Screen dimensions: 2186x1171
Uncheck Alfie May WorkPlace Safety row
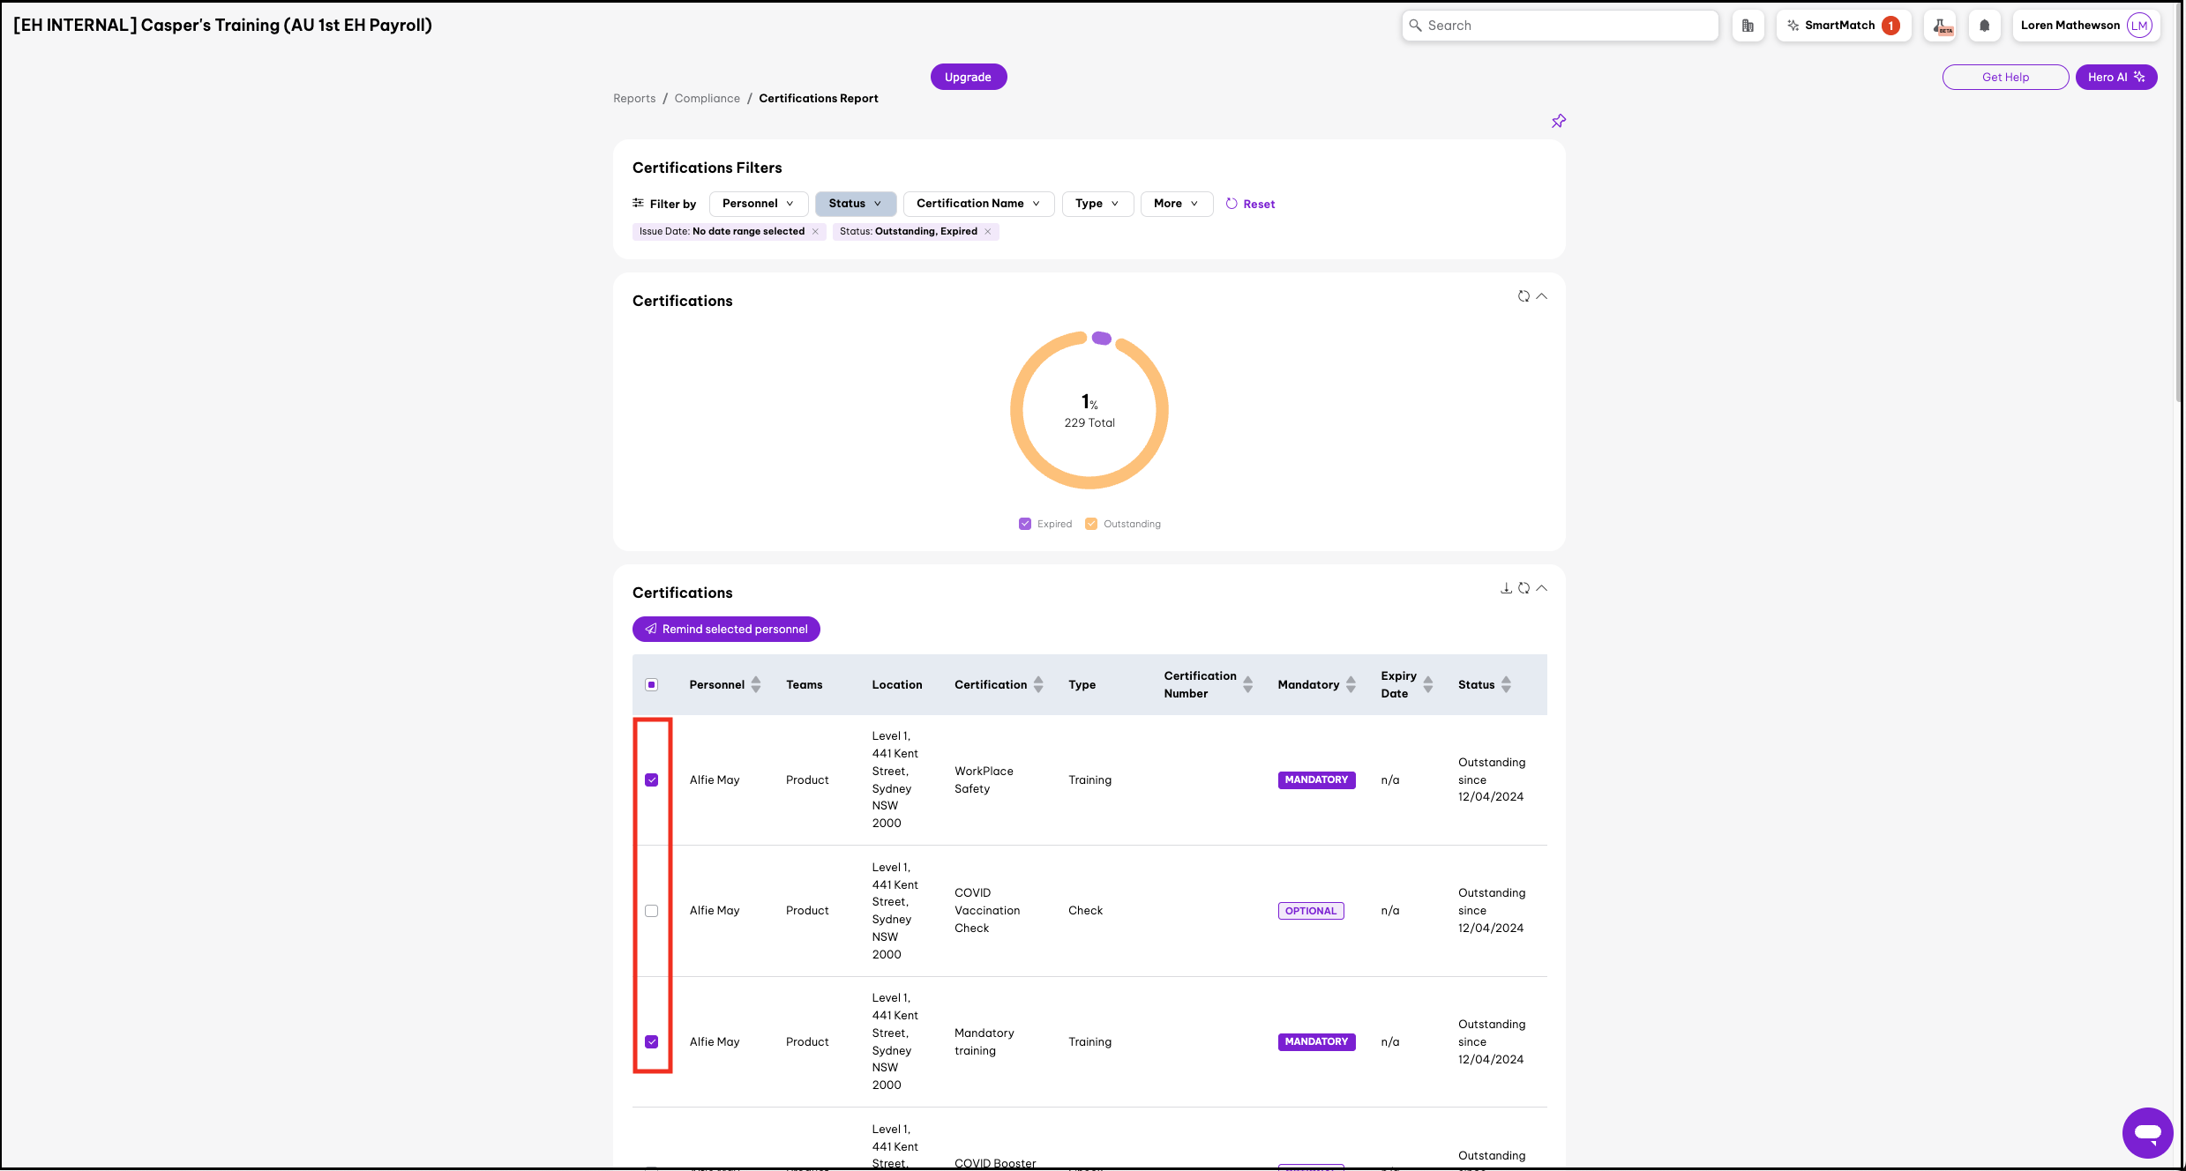click(652, 780)
